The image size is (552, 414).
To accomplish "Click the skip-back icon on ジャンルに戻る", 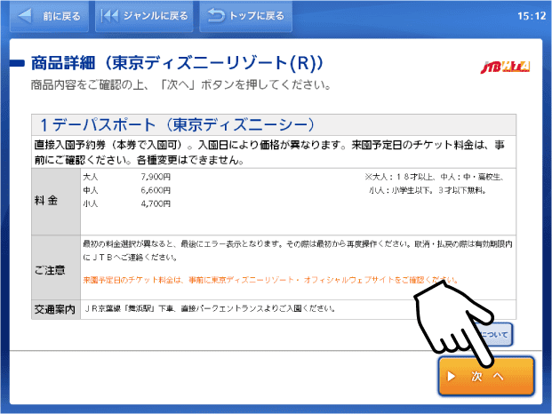I will (x=110, y=15).
